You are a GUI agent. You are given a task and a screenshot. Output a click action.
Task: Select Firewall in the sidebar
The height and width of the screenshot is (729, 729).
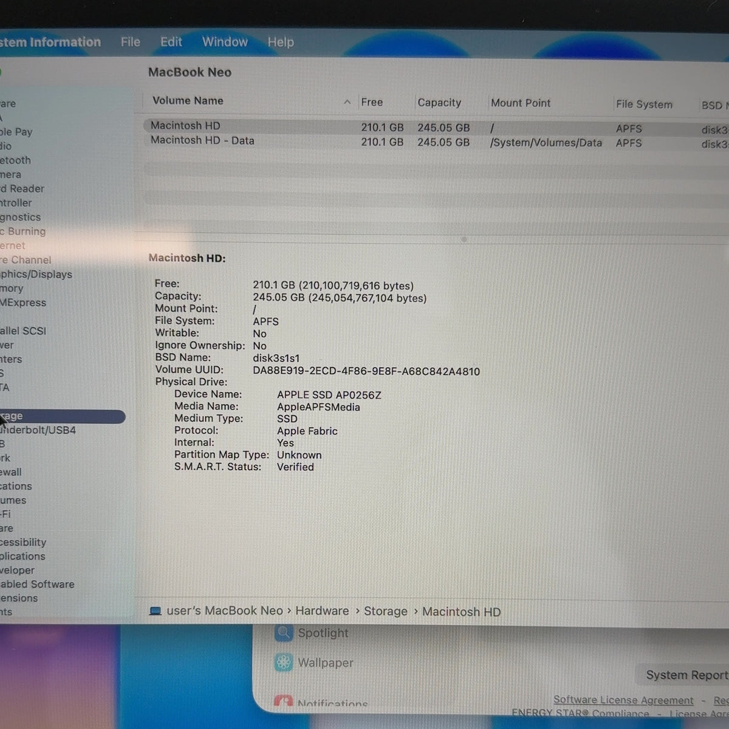tap(11, 472)
